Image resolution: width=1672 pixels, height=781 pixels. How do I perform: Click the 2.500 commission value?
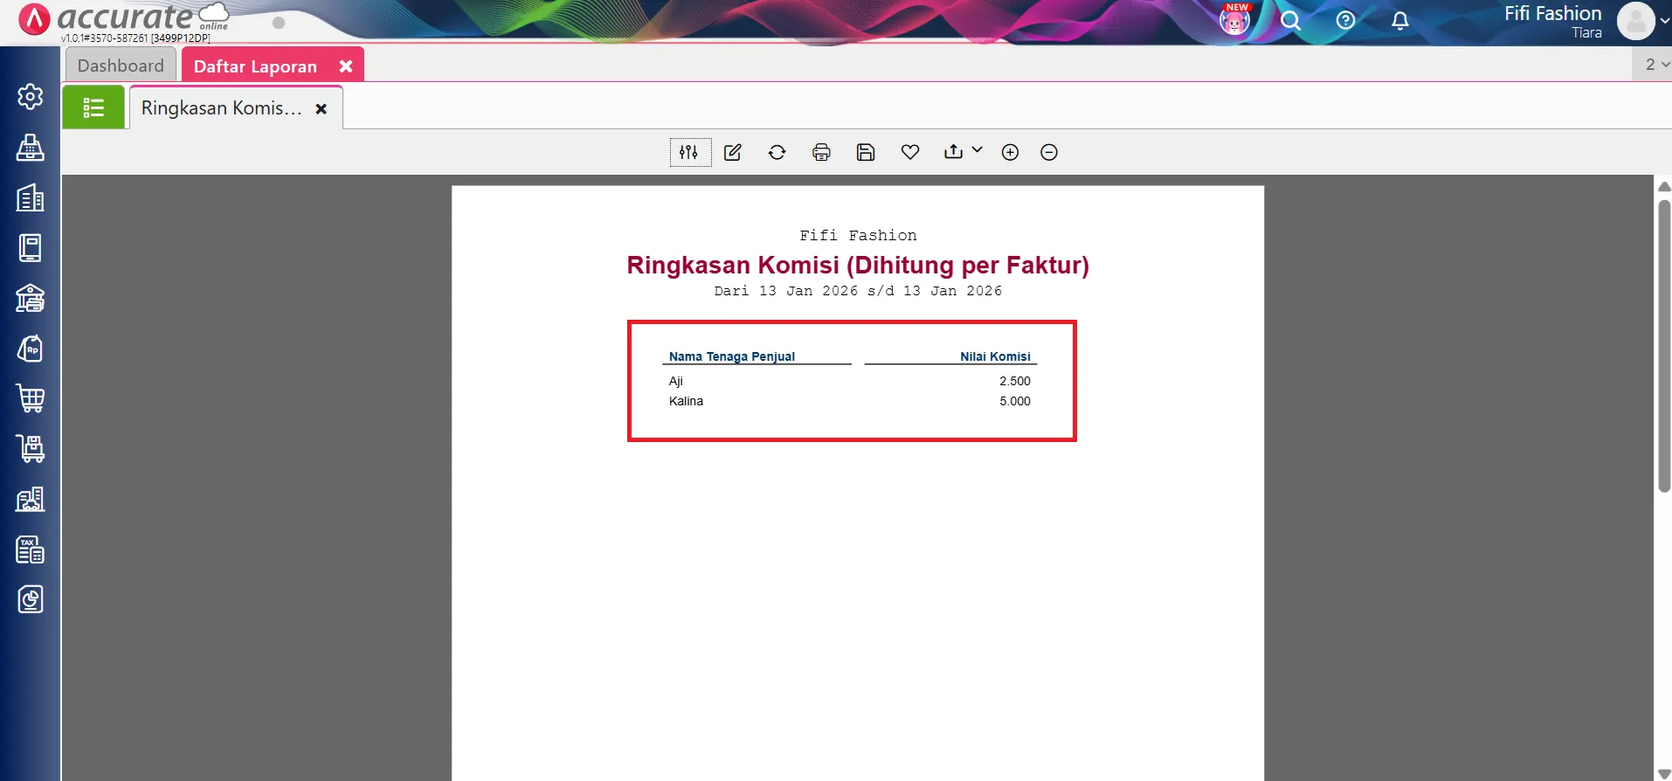pyautogui.click(x=1015, y=381)
